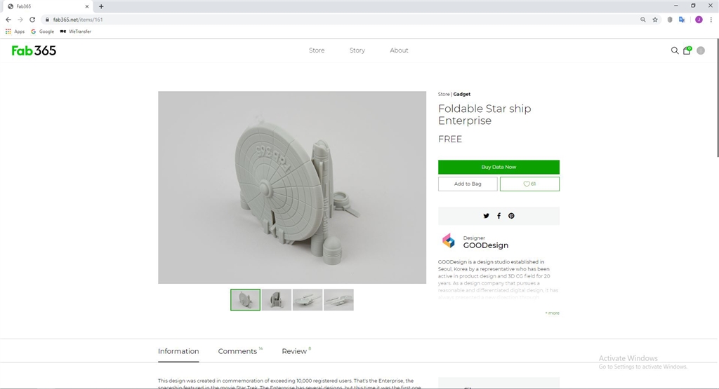The height and width of the screenshot is (389, 719).
Task: Open the Chrome three-dot menu
Action: click(711, 20)
